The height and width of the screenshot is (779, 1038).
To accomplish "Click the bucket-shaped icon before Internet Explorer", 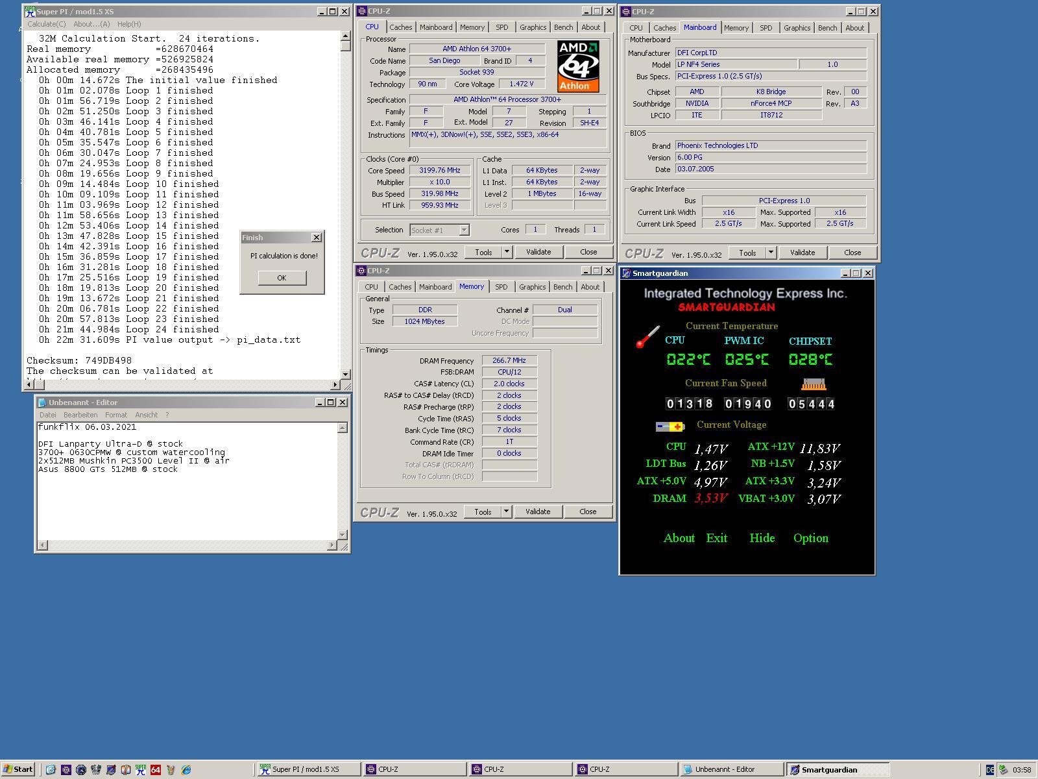I will point(171,770).
